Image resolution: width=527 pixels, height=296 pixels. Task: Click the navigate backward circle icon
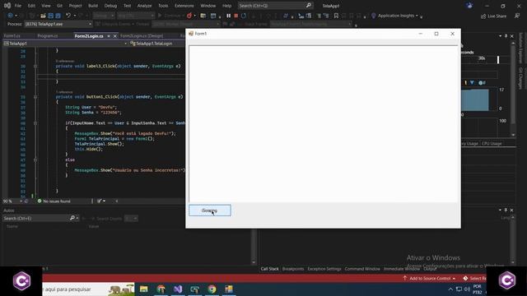(11, 16)
